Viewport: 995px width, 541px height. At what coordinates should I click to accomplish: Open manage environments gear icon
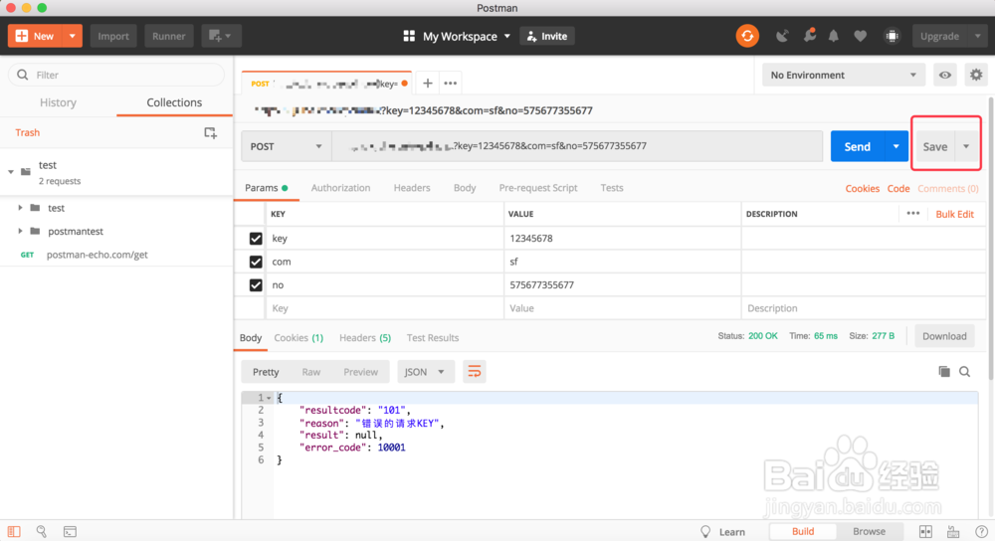click(976, 75)
